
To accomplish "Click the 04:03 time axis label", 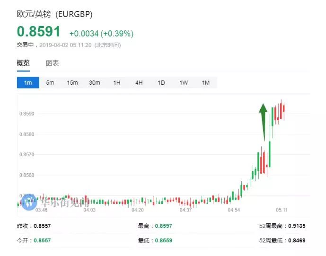I will (89, 210).
